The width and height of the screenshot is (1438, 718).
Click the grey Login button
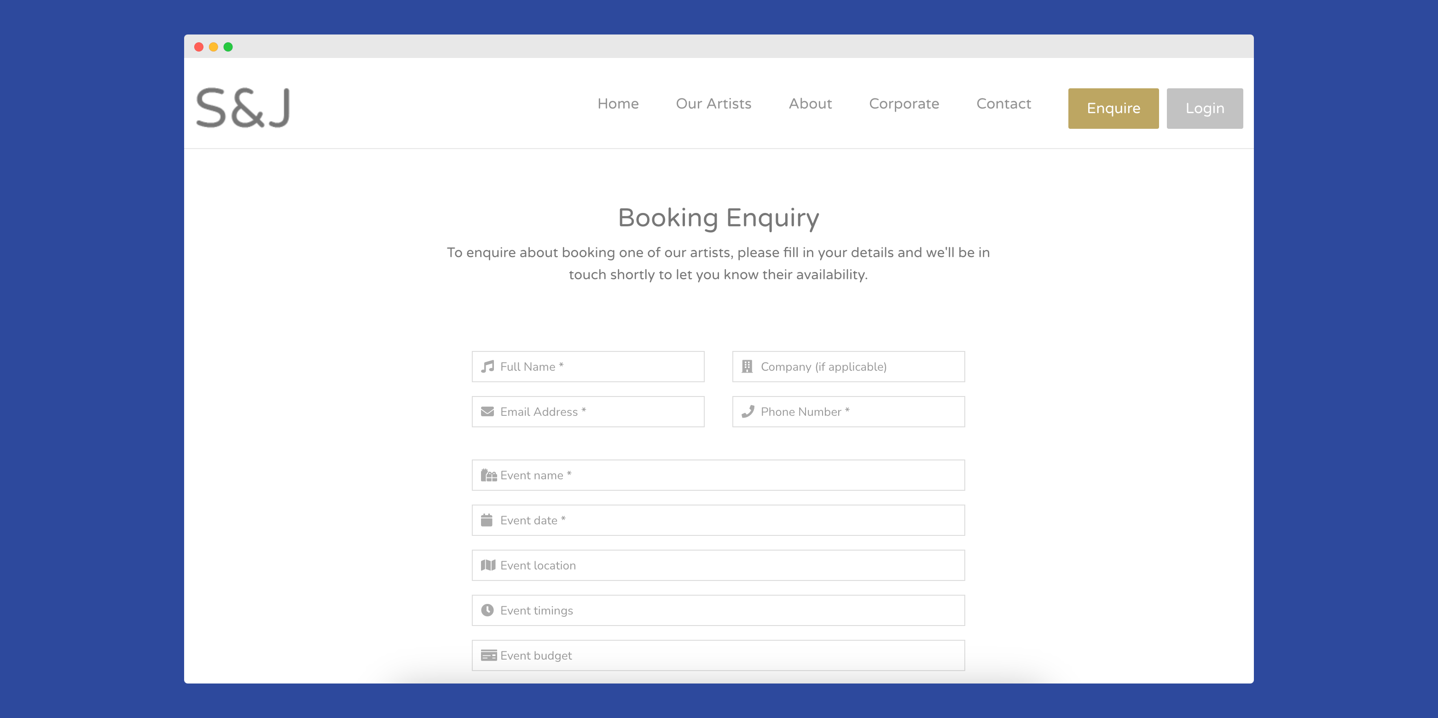coord(1205,108)
